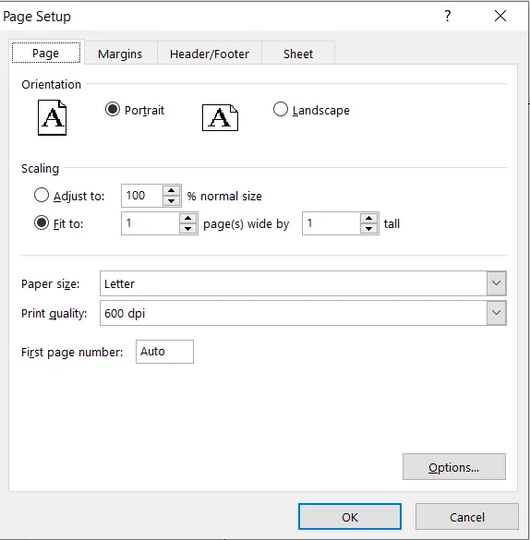Click the 'page(s) wide by' text
530x540 pixels.
coord(246,224)
